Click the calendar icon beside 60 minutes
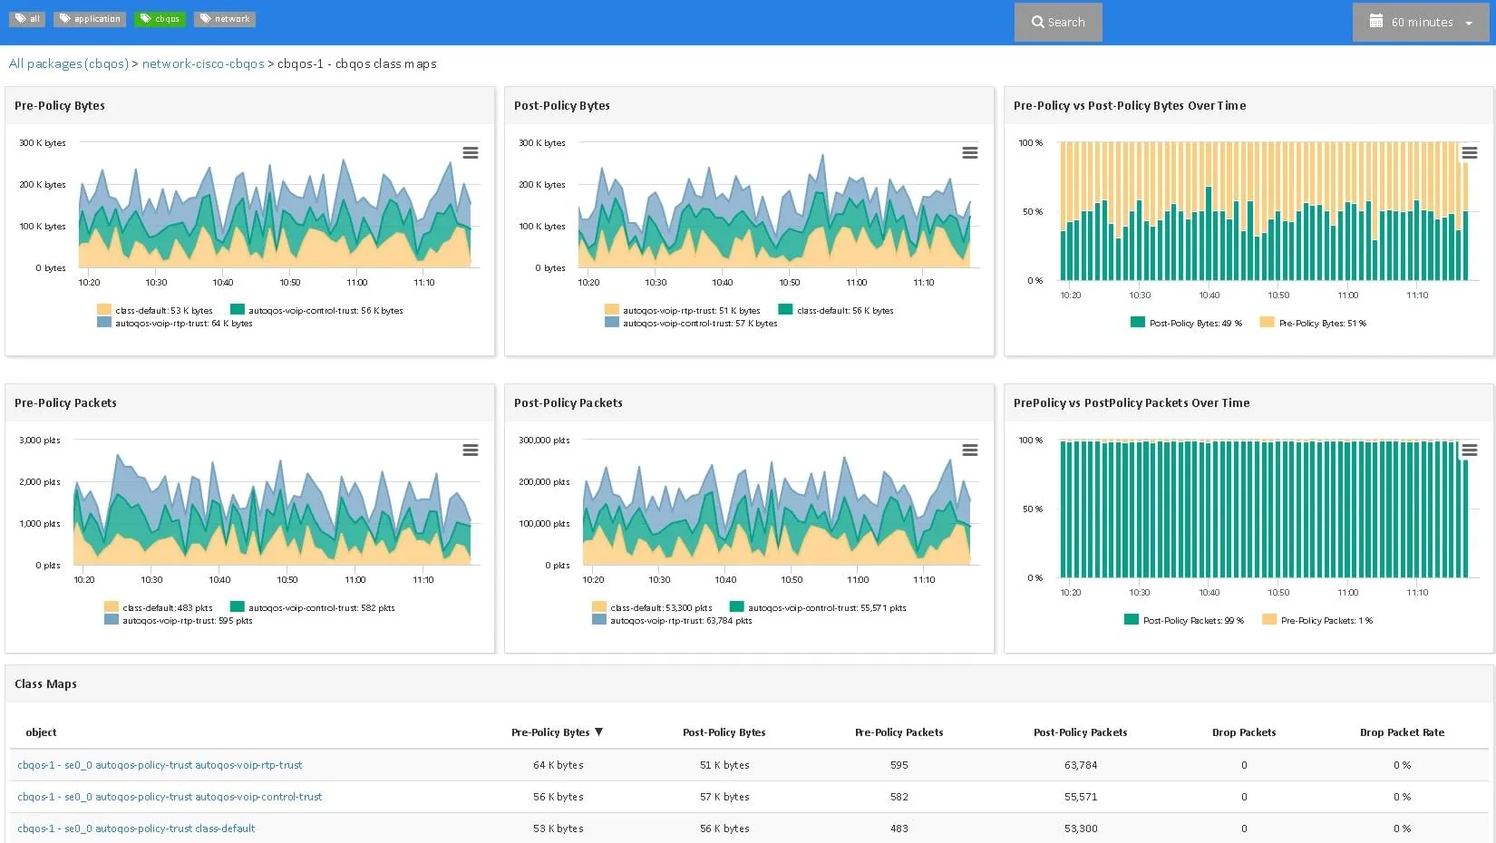Screen dimensions: 1496x843 tap(1375, 22)
